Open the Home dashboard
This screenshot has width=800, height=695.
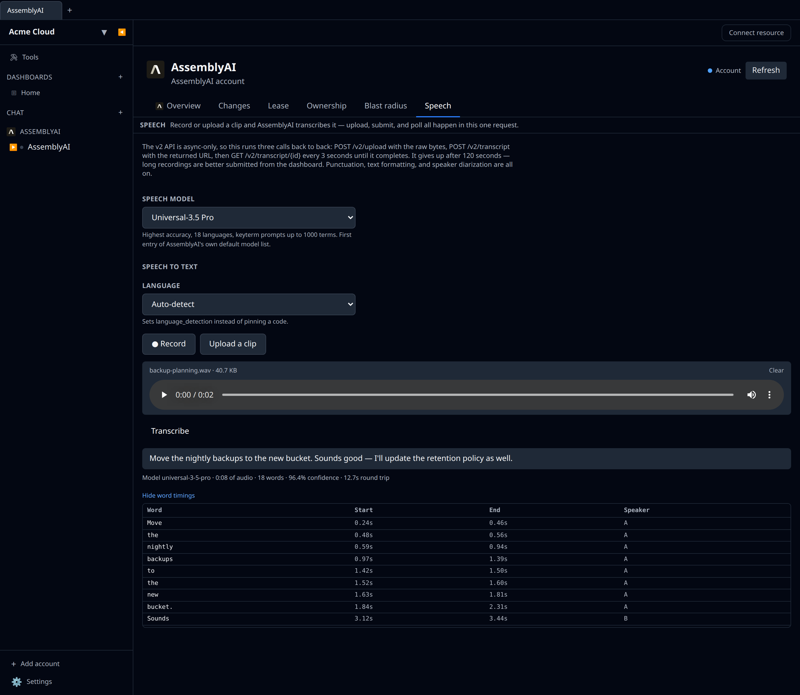30,93
